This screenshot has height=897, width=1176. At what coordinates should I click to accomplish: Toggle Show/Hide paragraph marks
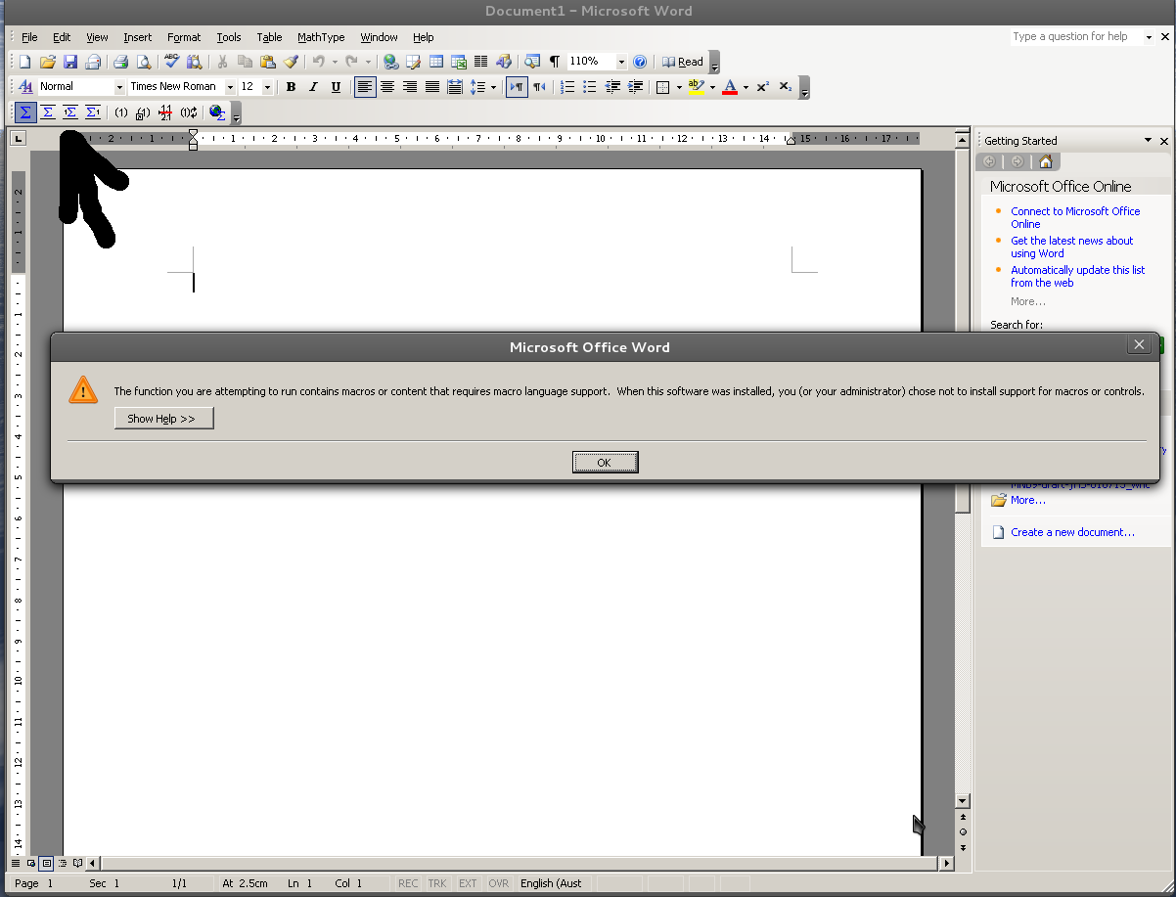(555, 62)
